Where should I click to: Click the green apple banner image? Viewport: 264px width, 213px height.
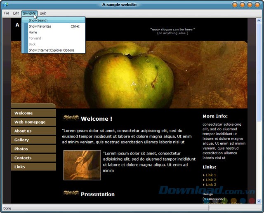pyautogui.click(x=129, y=75)
